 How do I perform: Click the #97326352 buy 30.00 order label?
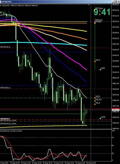tap(8, 124)
